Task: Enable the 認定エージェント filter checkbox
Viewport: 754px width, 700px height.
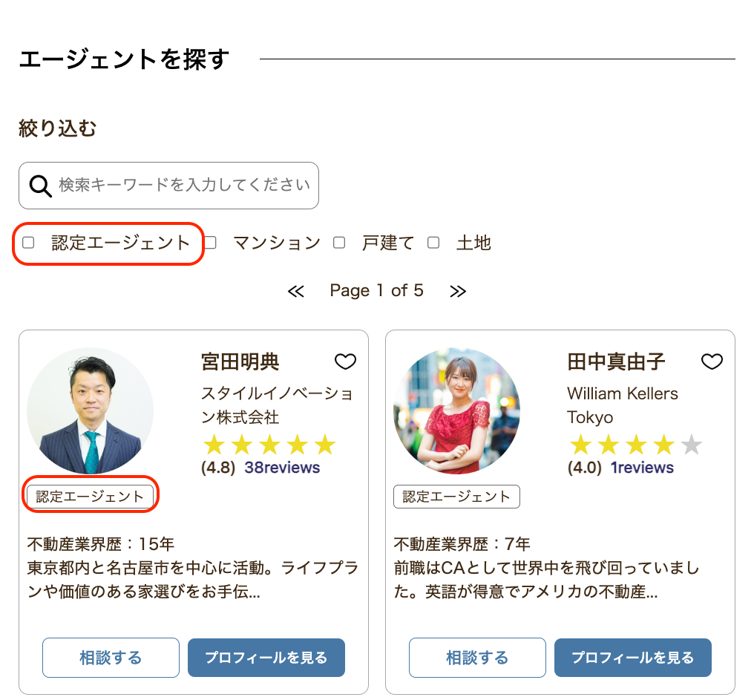Action: (29, 243)
